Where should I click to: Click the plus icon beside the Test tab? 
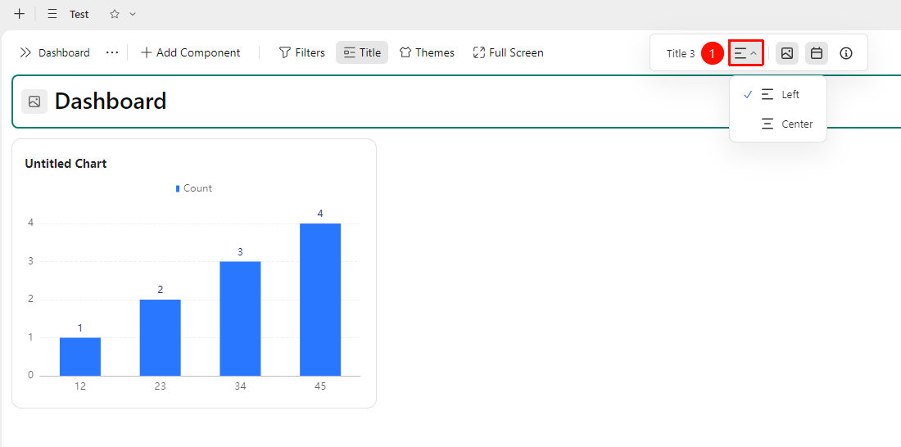[x=20, y=14]
